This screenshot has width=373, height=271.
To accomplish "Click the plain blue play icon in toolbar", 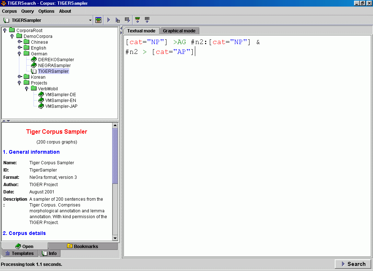I will [109, 20].
